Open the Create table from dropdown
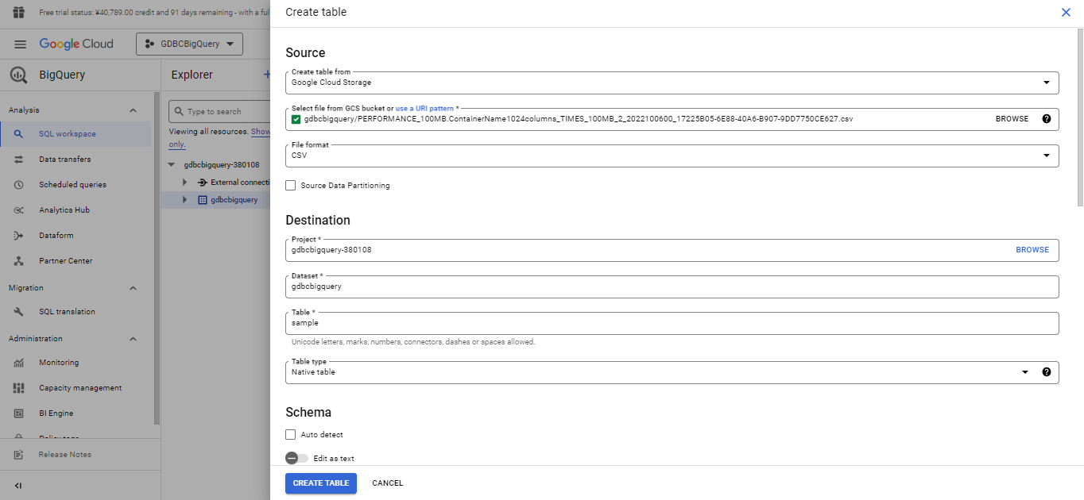1084x500 pixels. [x=672, y=83]
